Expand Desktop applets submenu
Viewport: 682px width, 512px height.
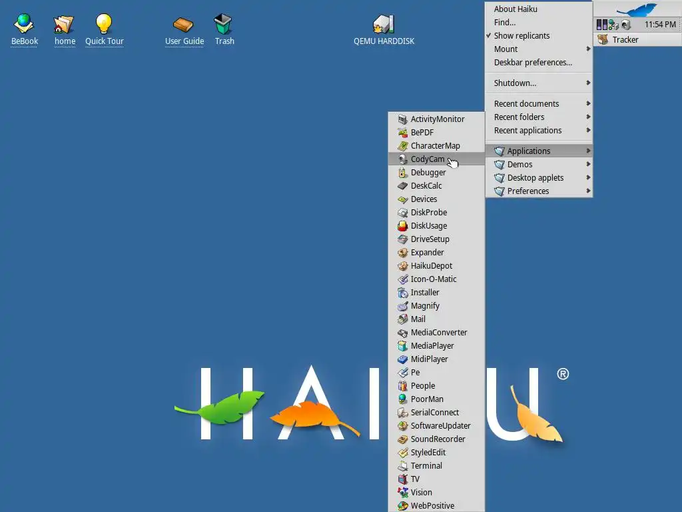(539, 177)
